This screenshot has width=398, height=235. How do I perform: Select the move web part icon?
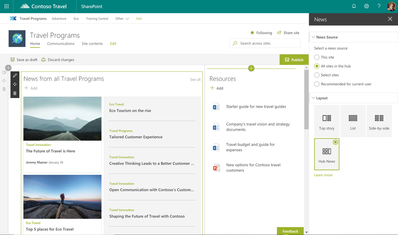point(15,84)
